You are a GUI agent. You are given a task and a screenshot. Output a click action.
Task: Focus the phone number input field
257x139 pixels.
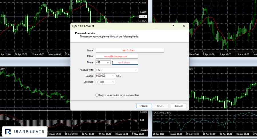125,63
